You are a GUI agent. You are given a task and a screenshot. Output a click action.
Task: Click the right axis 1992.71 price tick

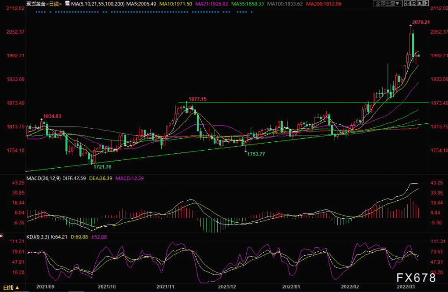439,55
